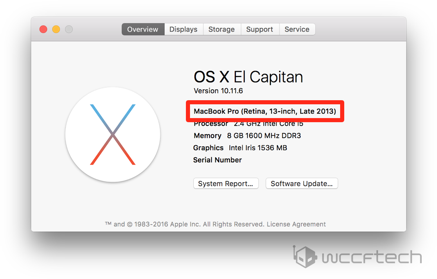Open the License Agreement link
This screenshot has width=437, height=279.
(x=296, y=224)
